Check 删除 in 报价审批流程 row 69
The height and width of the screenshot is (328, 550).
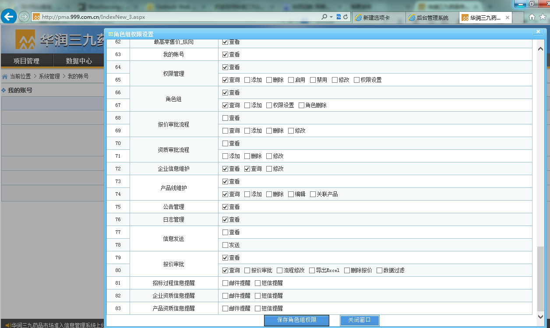point(269,130)
